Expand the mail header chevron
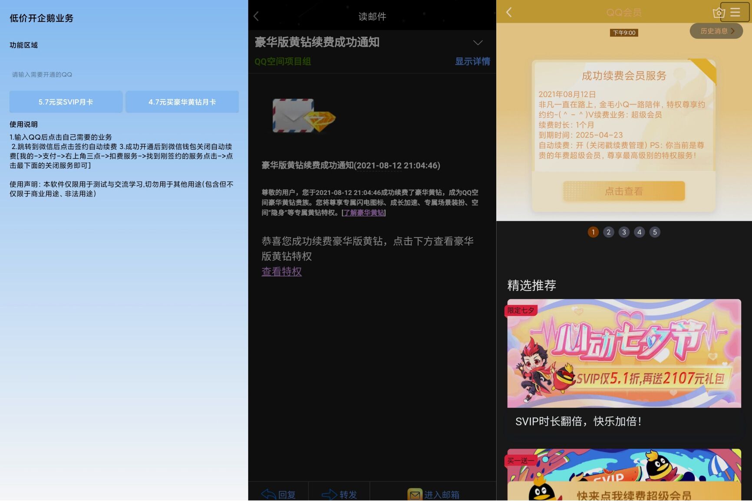The width and height of the screenshot is (752, 501). tap(478, 43)
